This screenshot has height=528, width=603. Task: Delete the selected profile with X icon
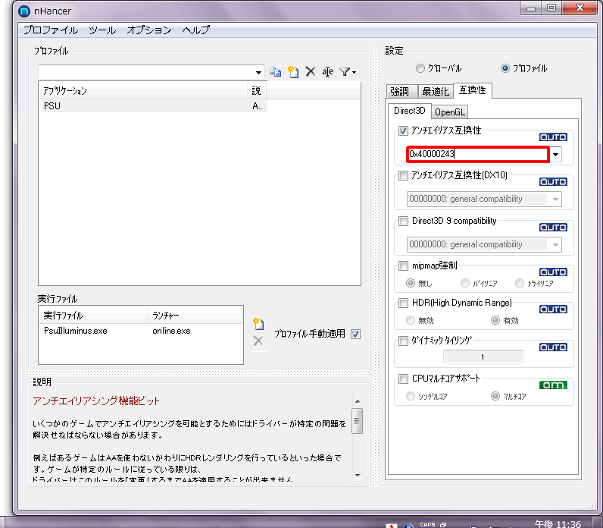tap(310, 71)
